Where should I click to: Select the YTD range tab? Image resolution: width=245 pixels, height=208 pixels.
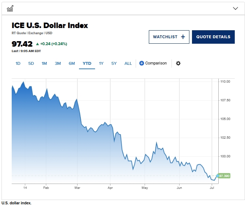click(x=87, y=63)
